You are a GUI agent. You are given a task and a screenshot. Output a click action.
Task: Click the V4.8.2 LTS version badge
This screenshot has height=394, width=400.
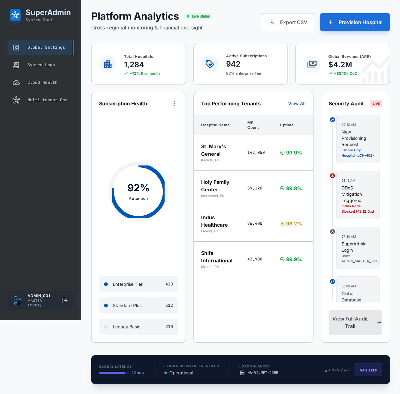click(x=368, y=370)
